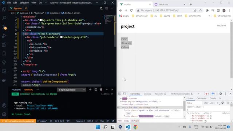Open the VS Code Explorer view

point(4,9)
